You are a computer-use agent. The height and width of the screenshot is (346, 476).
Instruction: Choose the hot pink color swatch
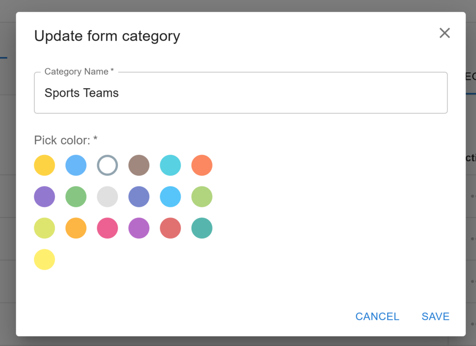(x=107, y=228)
